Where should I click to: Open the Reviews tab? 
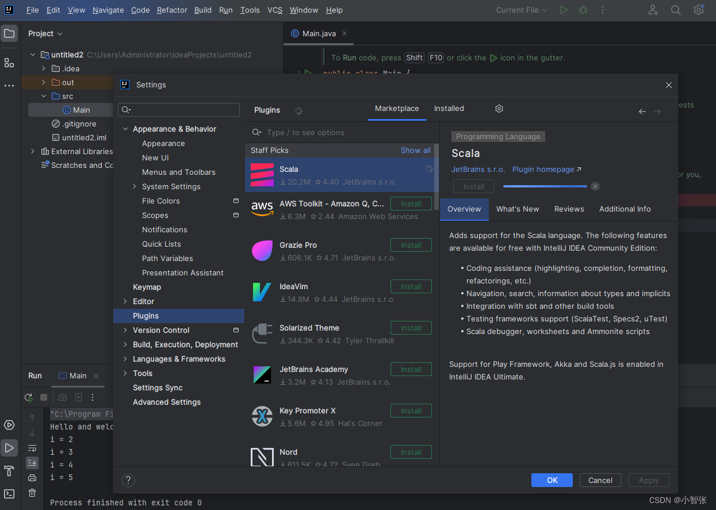[569, 209]
